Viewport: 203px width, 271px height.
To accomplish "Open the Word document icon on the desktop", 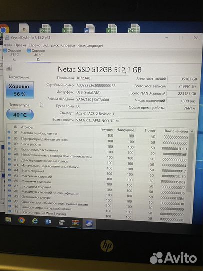I will (89, 28).
